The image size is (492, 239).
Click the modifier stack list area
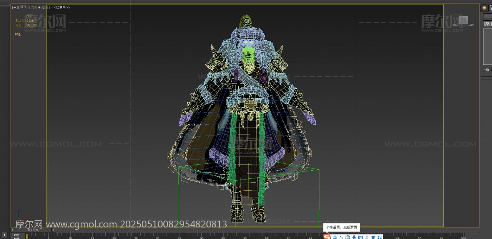coord(487,46)
